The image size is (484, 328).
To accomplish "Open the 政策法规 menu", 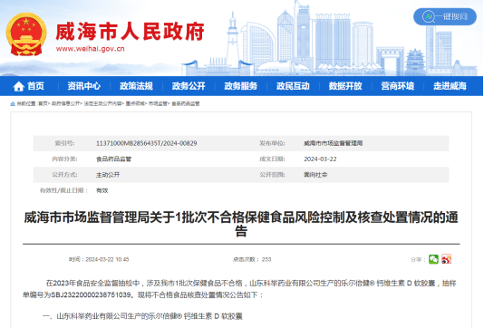I will [x=136, y=86].
